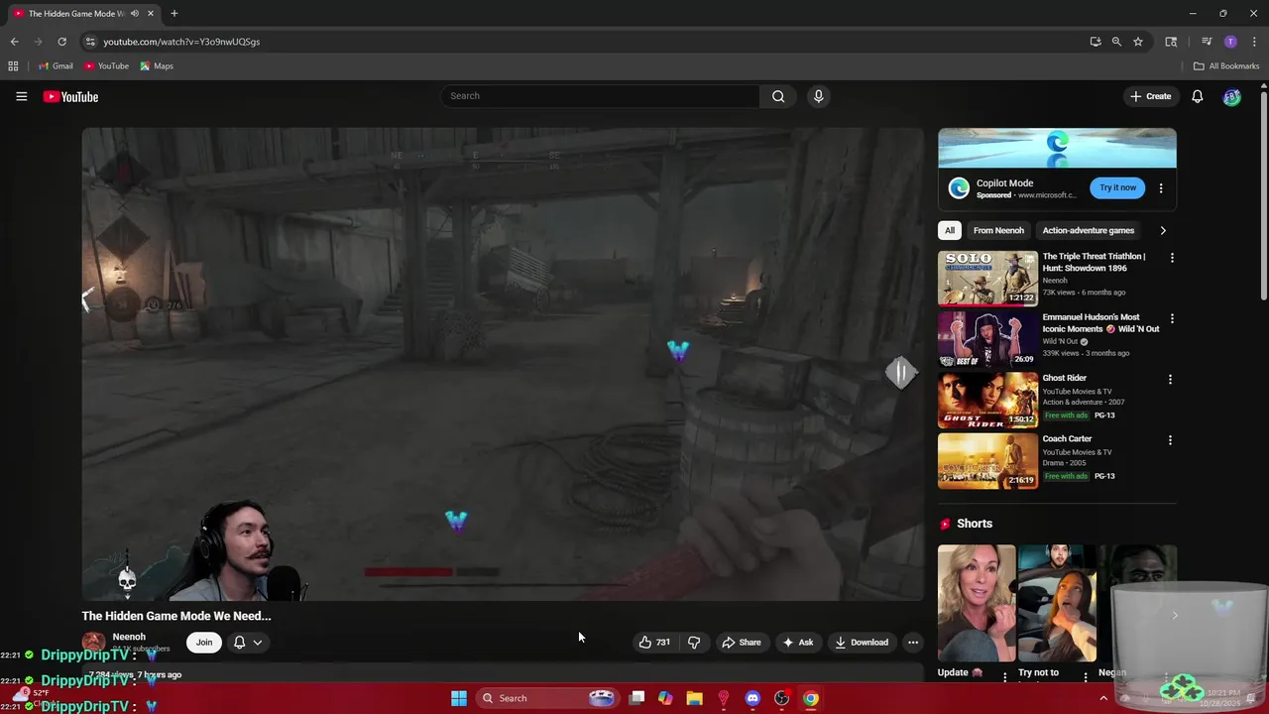Open the YouTube notifications bell in the header
1269x714 pixels.
(1198, 96)
